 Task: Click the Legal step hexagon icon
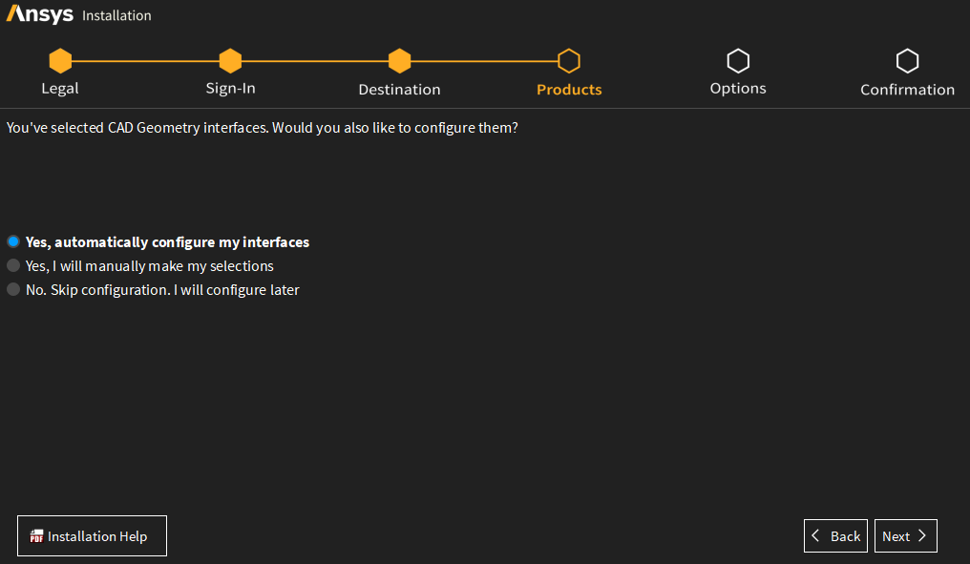pos(60,61)
